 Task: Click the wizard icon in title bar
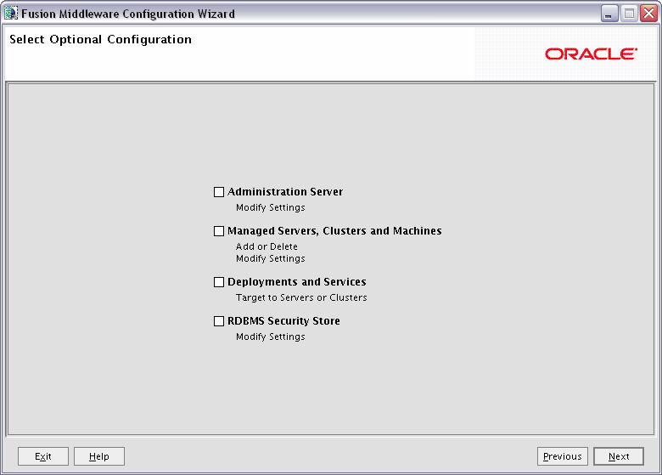(x=11, y=13)
